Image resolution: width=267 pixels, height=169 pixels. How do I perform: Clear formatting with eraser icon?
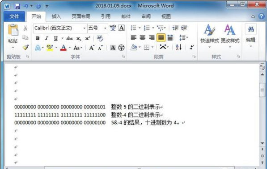pyautogui.click(x=100, y=38)
